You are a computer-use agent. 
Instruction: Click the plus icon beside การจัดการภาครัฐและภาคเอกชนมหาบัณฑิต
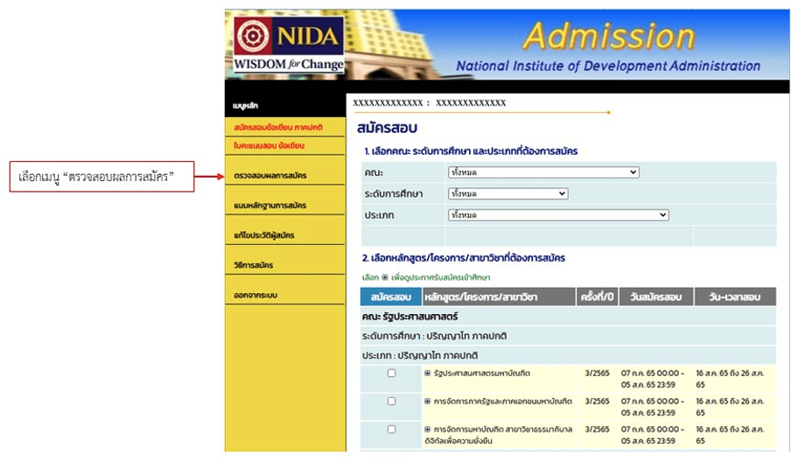(428, 402)
